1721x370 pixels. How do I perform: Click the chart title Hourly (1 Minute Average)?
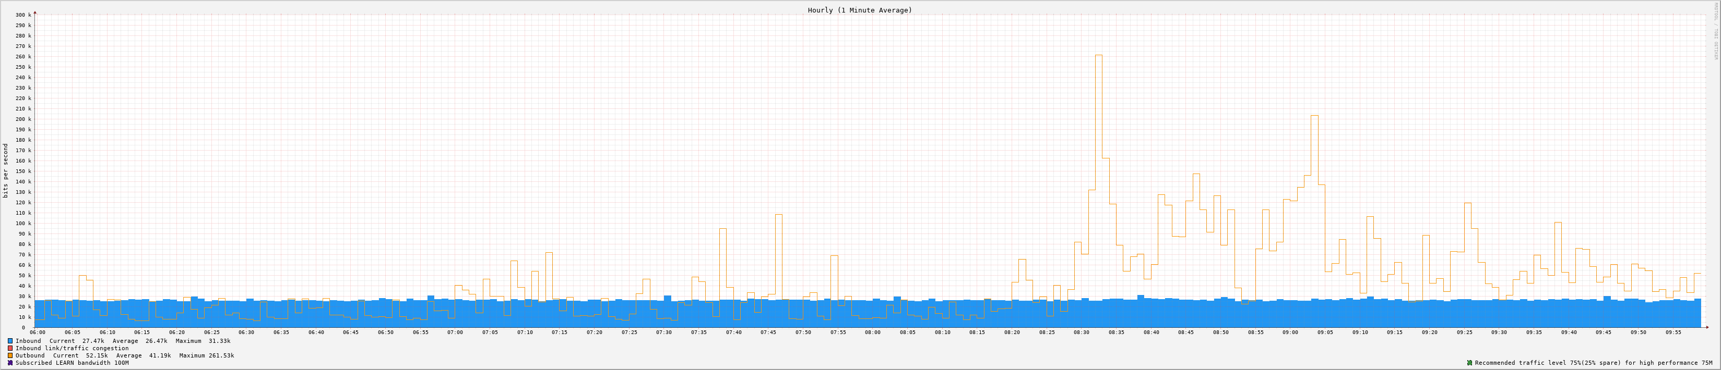tap(859, 10)
